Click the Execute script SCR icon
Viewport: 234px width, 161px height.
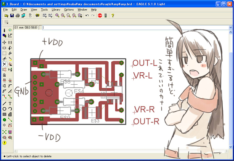(44, 15)
